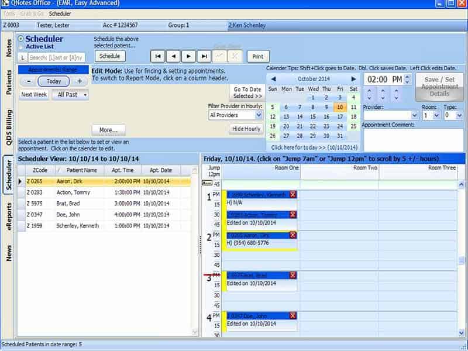Screen dimensions: 468x351
Task: Jump to the first record navigation icon
Action: pos(158,56)
